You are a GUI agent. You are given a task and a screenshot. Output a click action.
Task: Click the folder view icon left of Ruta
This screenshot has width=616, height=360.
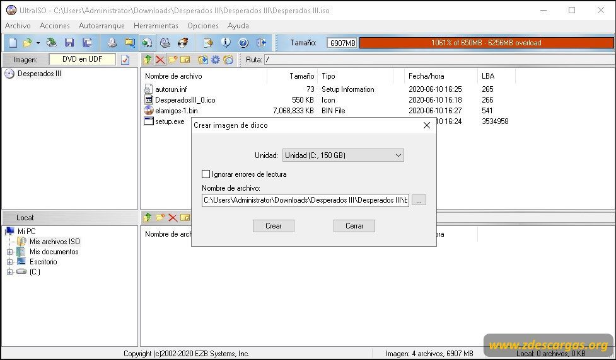click(228, 60)
